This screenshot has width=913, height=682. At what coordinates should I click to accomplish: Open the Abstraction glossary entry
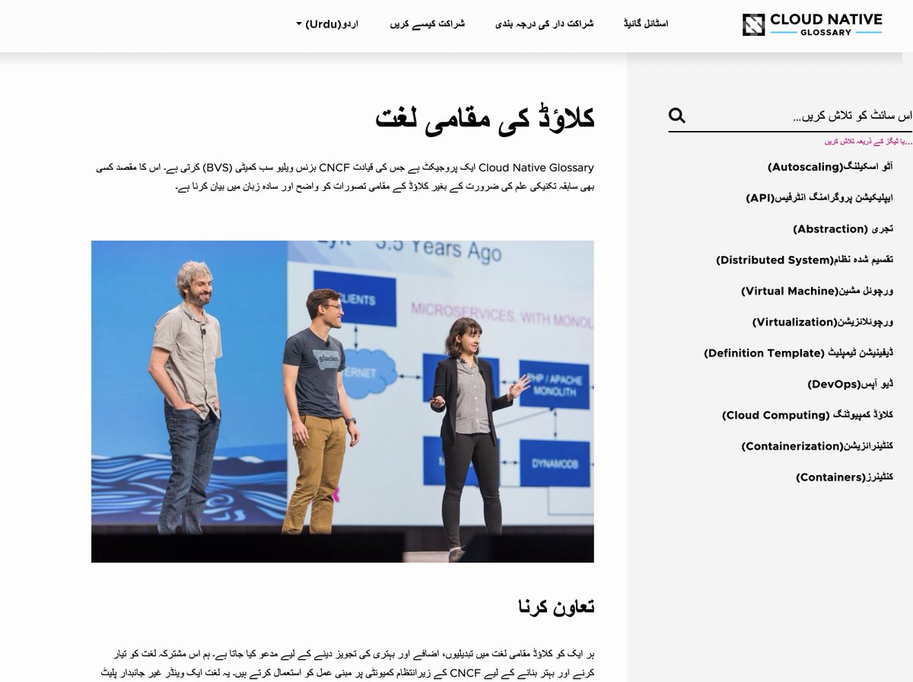(x=843, y=229)
